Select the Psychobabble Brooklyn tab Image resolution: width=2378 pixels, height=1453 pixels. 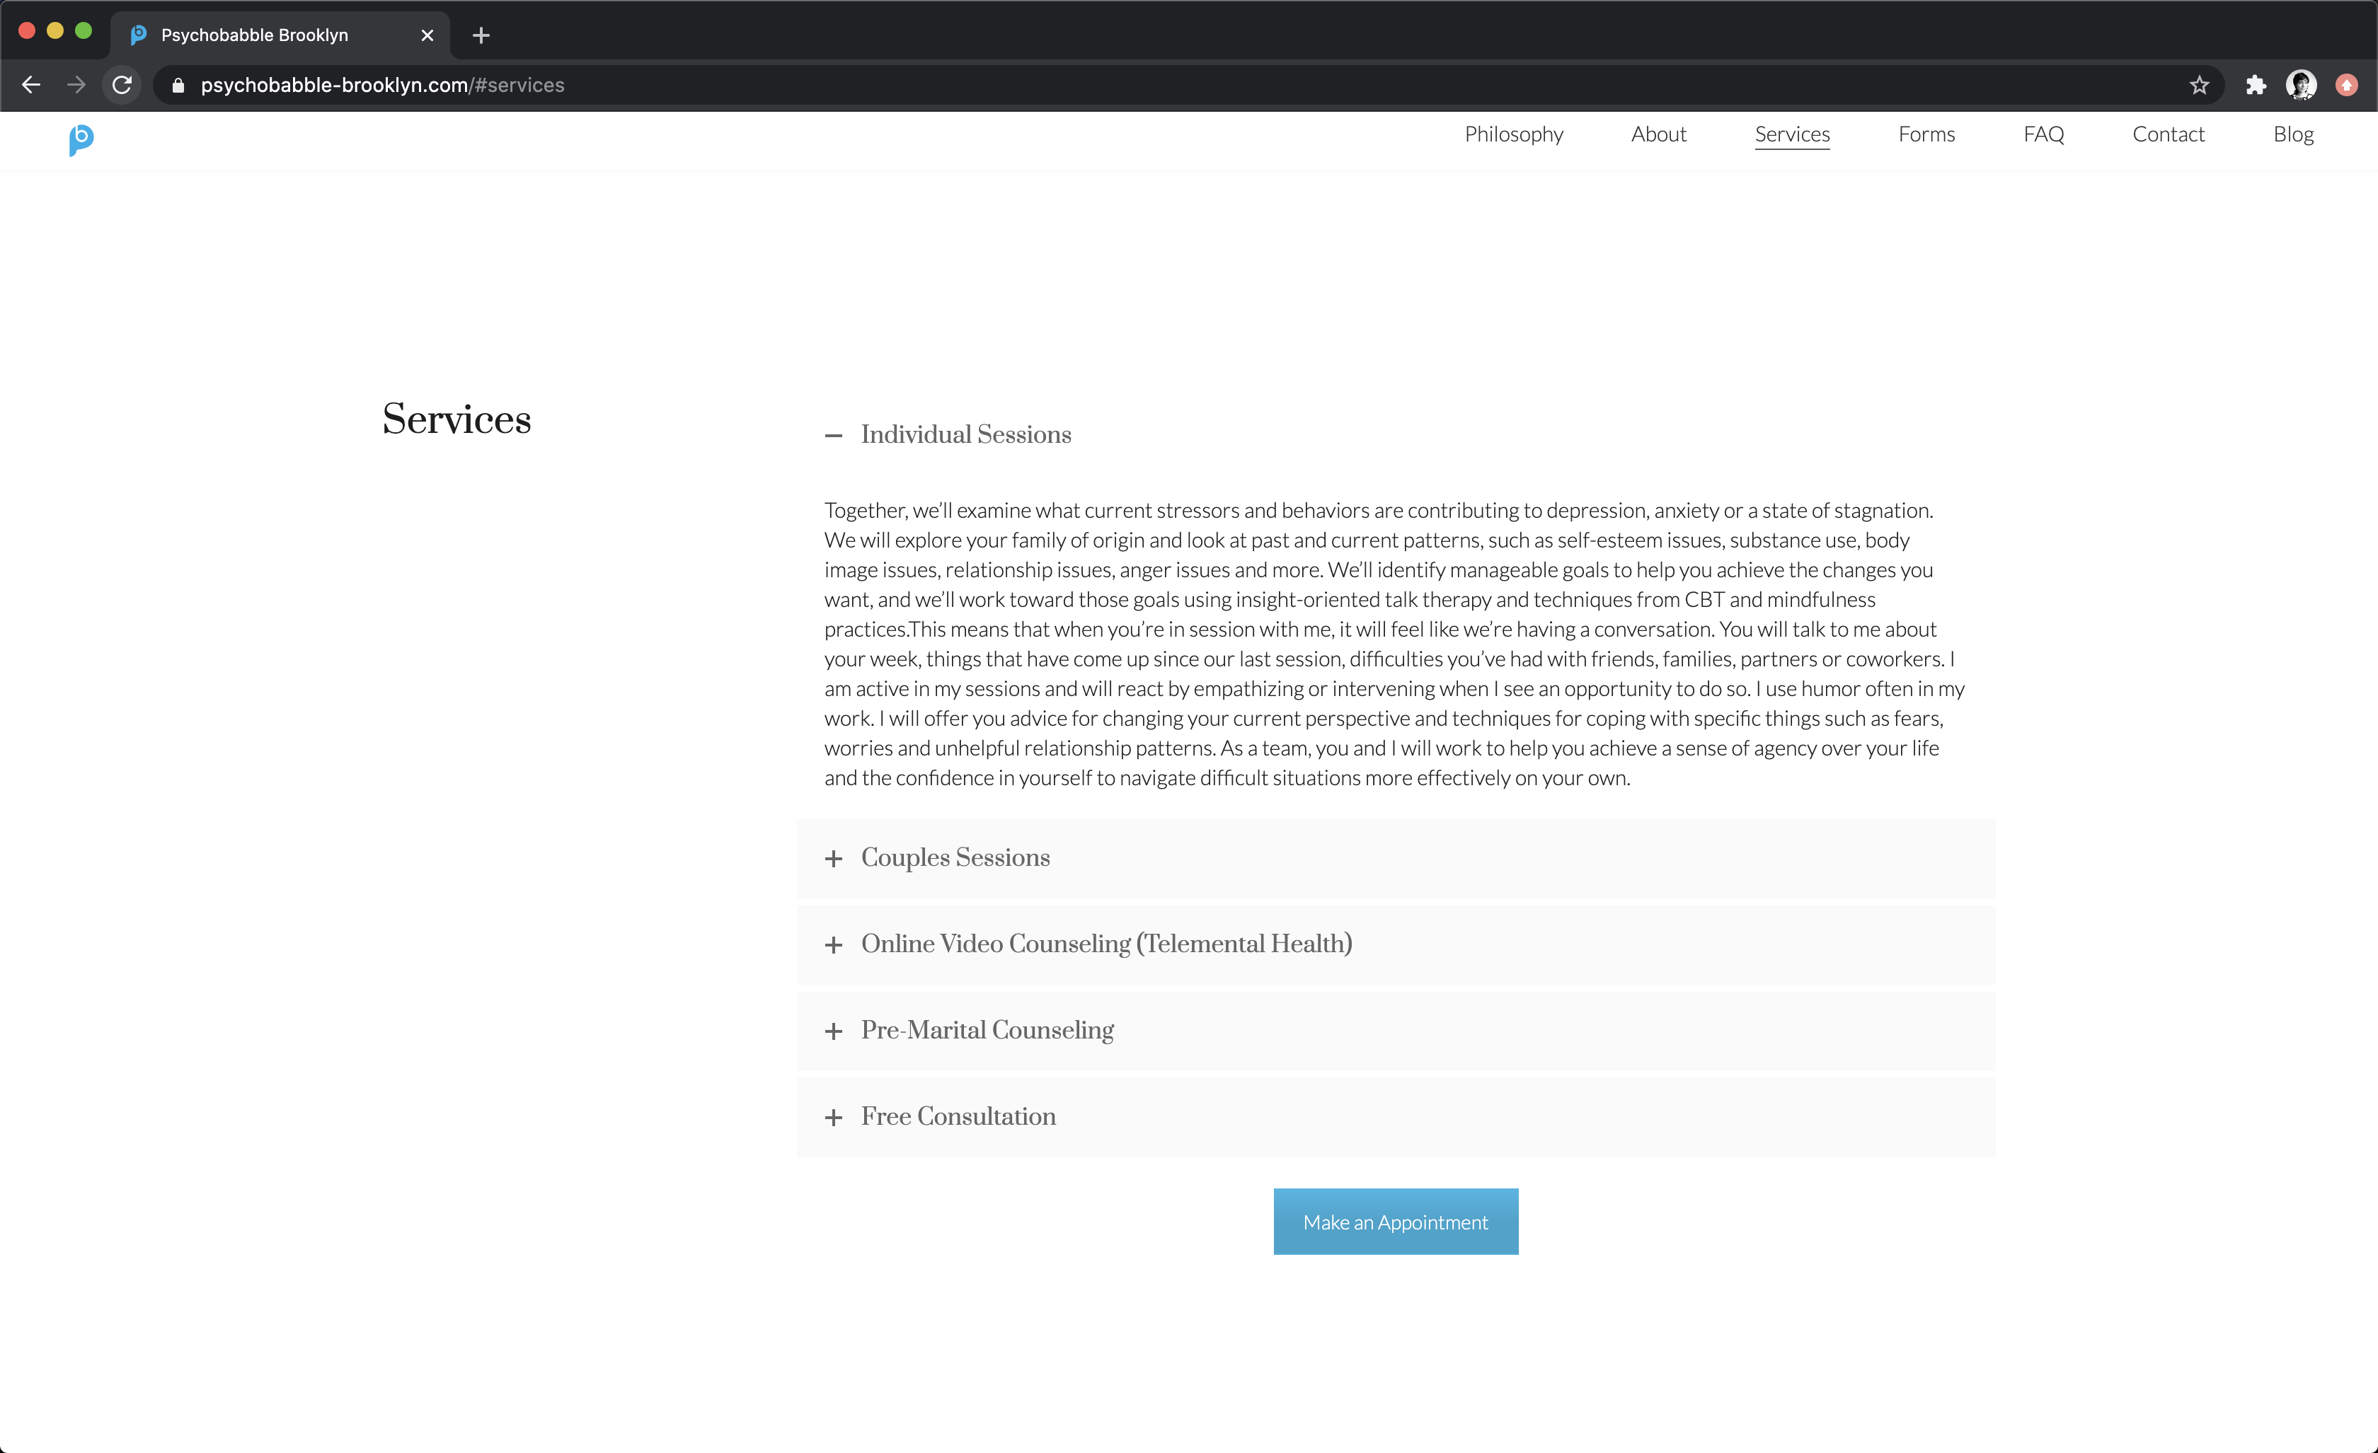(x=280, y=35)
